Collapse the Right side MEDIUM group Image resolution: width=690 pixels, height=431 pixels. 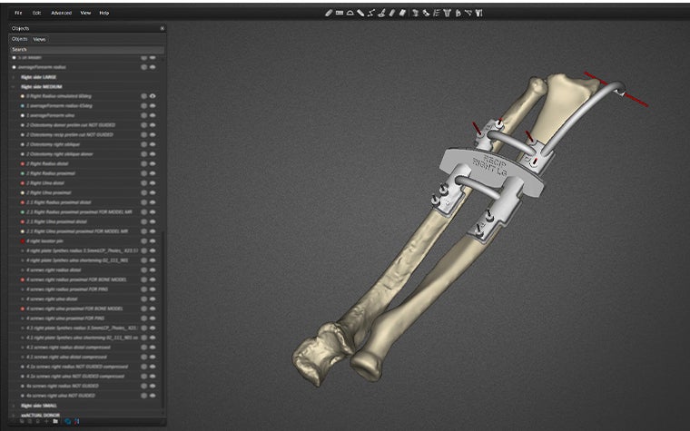point(14,86)
